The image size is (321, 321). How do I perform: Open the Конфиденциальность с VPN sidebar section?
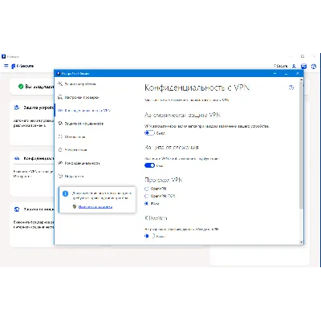pyautogui.click(x=95, y=110)
